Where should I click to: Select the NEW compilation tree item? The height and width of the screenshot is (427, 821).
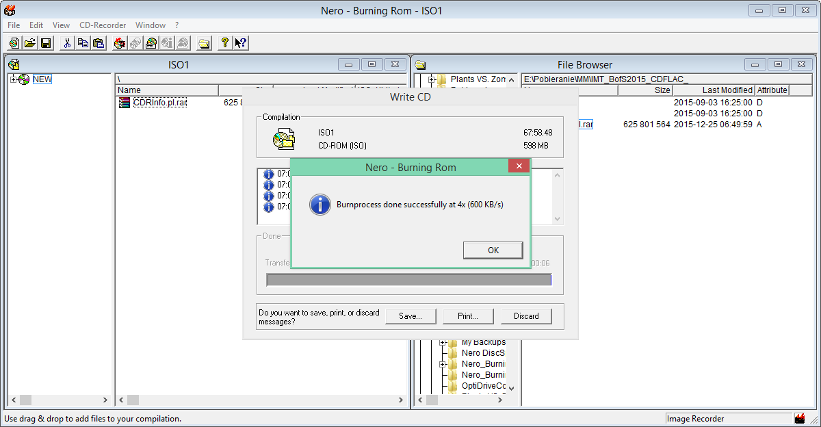pyautogui.click(x=42, y=79)
